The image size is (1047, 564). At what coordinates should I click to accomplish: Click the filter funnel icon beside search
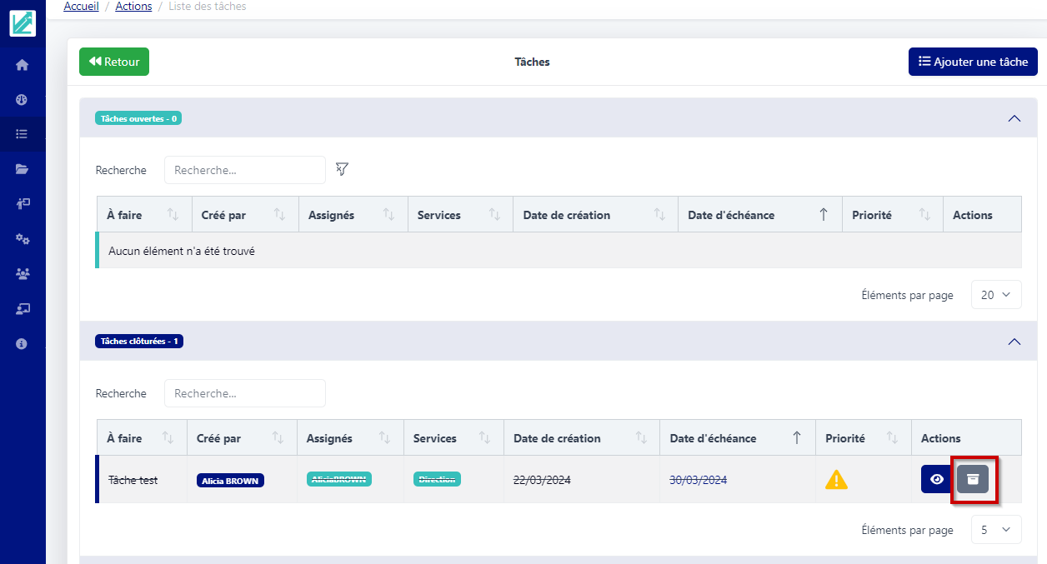342,169
